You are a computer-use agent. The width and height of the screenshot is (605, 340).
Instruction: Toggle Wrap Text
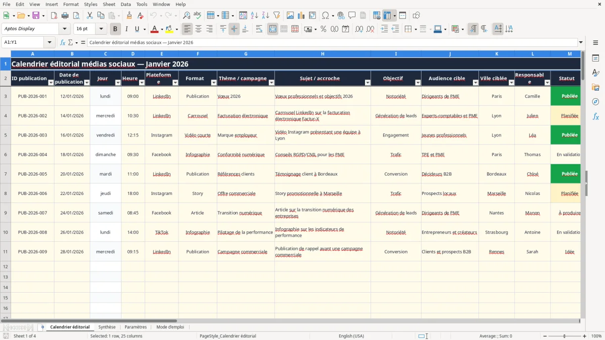tap(259, 29)
